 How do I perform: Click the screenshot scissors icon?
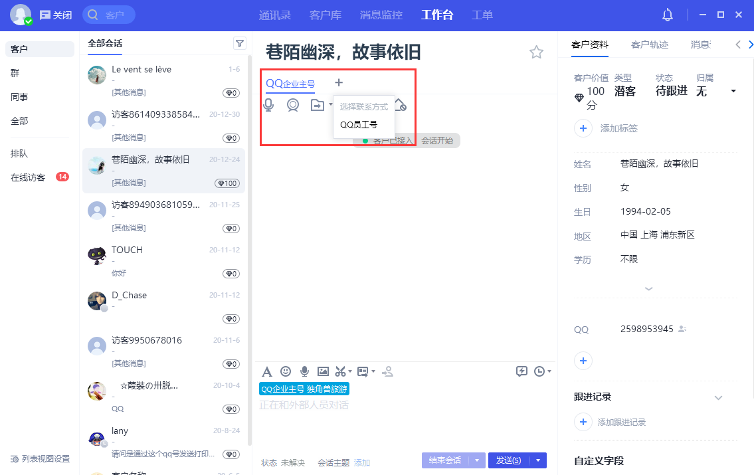[x=340, y=371]
